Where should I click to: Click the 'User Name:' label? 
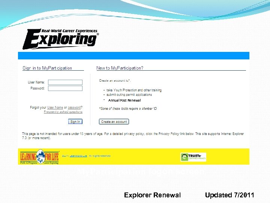click(36, 82)
